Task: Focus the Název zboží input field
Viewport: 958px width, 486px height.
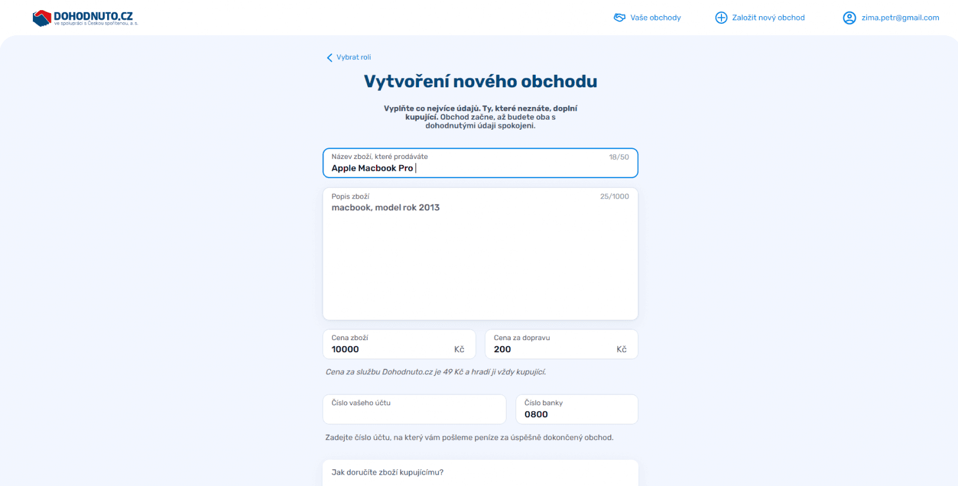Action: click(x=480, y=163)
